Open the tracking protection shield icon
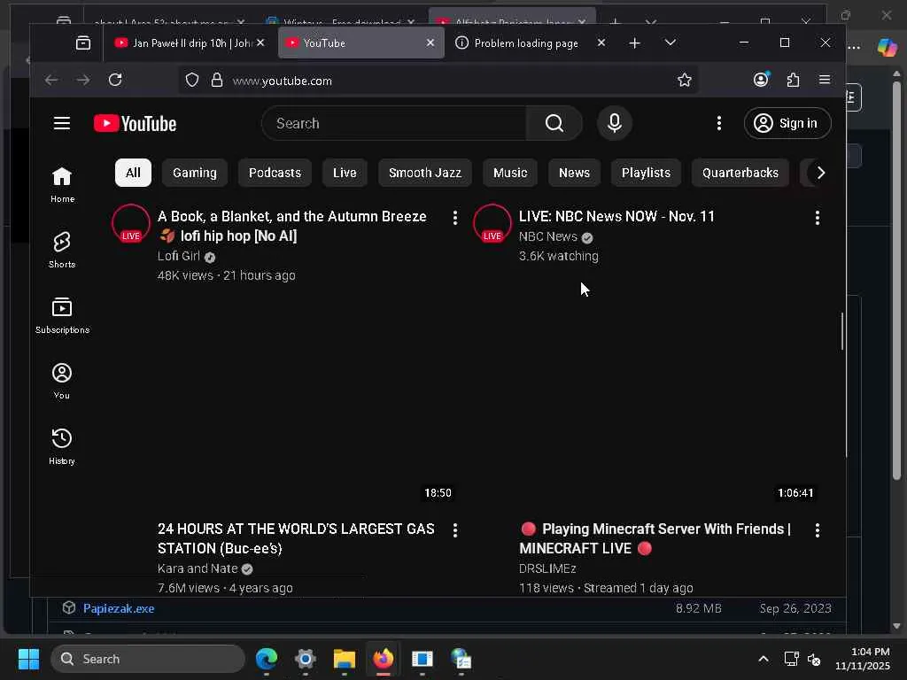 click(x=192, y=80)
